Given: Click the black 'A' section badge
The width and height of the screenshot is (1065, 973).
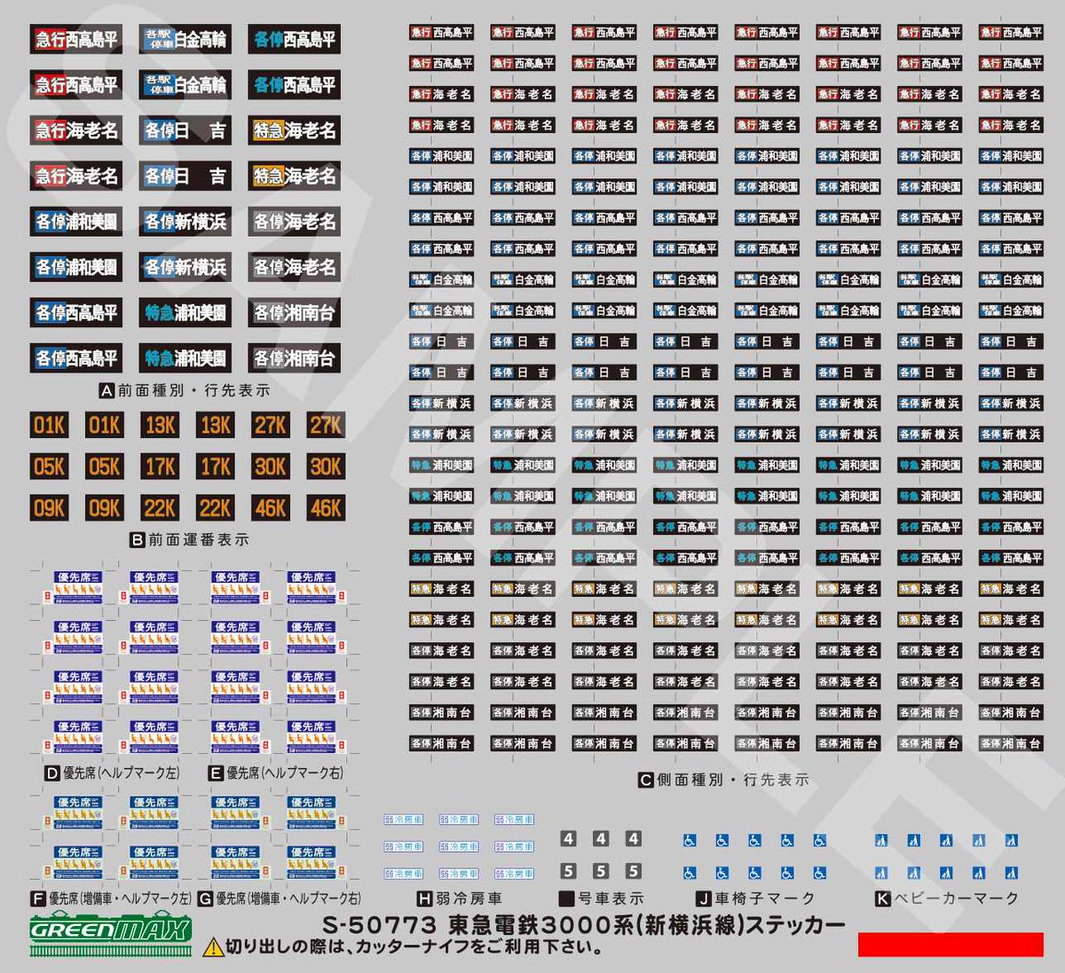Looking at the screenshot, I should coord(106,390).
